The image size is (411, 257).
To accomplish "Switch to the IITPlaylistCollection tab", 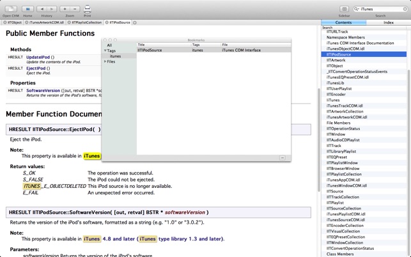I will (86, 22).
